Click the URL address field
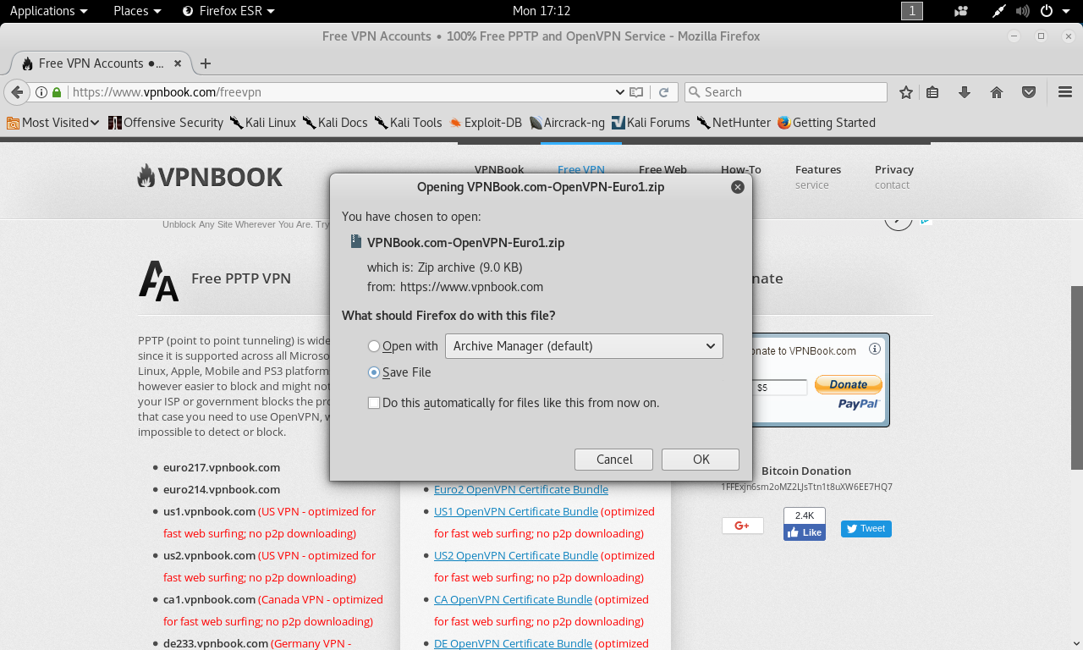This screenshot has width=1083, height=650. (x=338, y=92)
